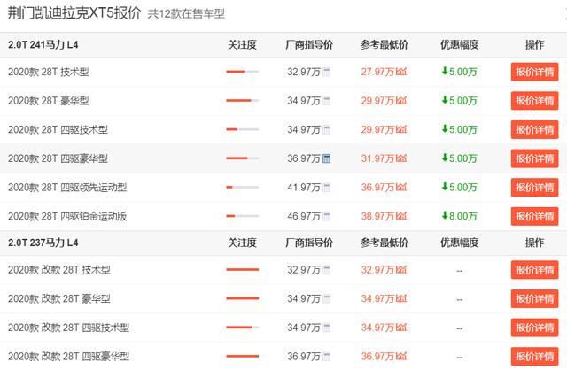567x370 pixels.
Task: Click 关注度 header in 237马力 section
Action: coord(242,243)
